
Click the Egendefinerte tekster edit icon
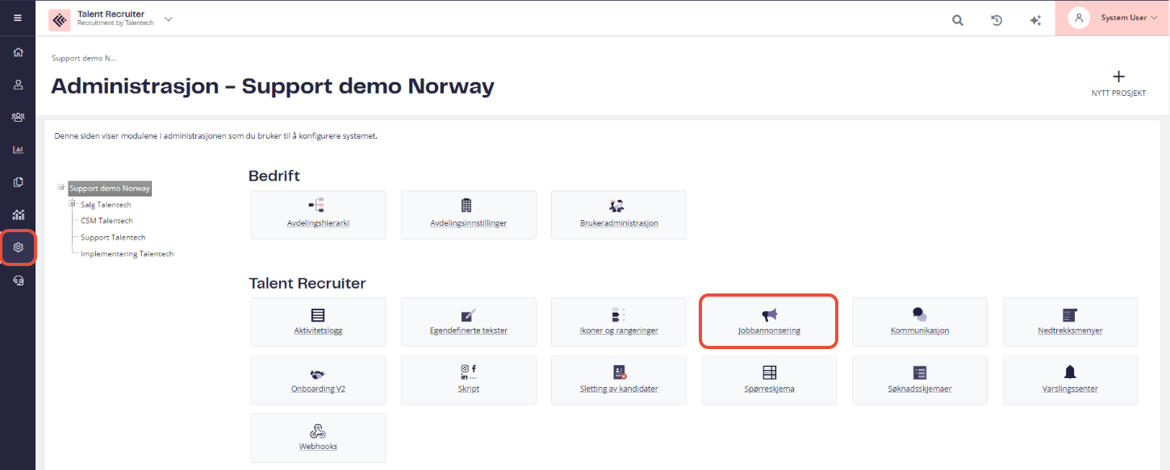click(467, 314)
